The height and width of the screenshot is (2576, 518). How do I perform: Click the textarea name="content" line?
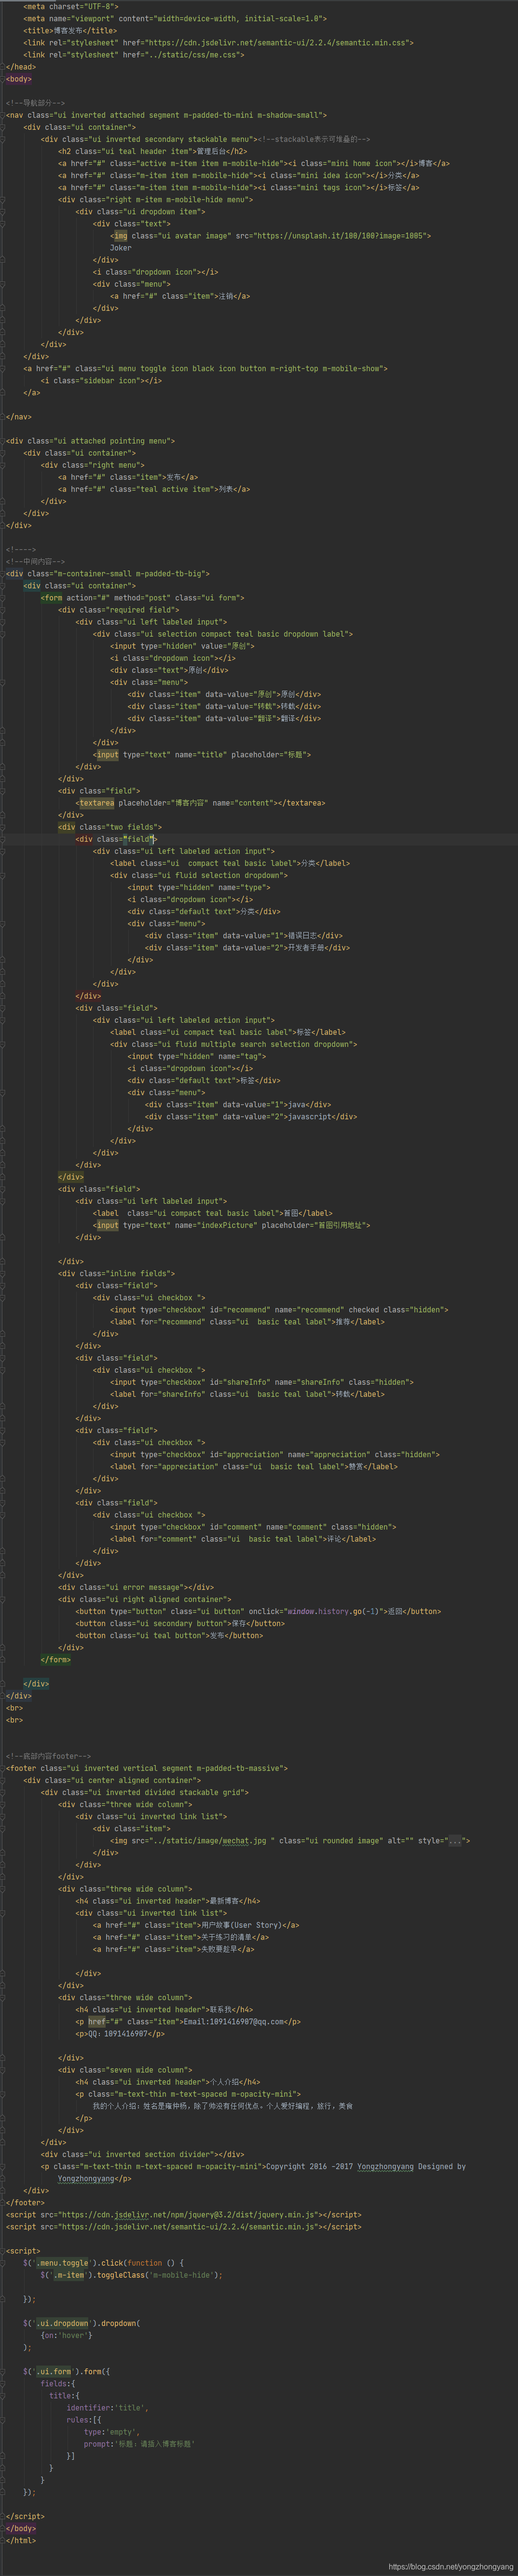pyautogui.click(x=200, y=803)
